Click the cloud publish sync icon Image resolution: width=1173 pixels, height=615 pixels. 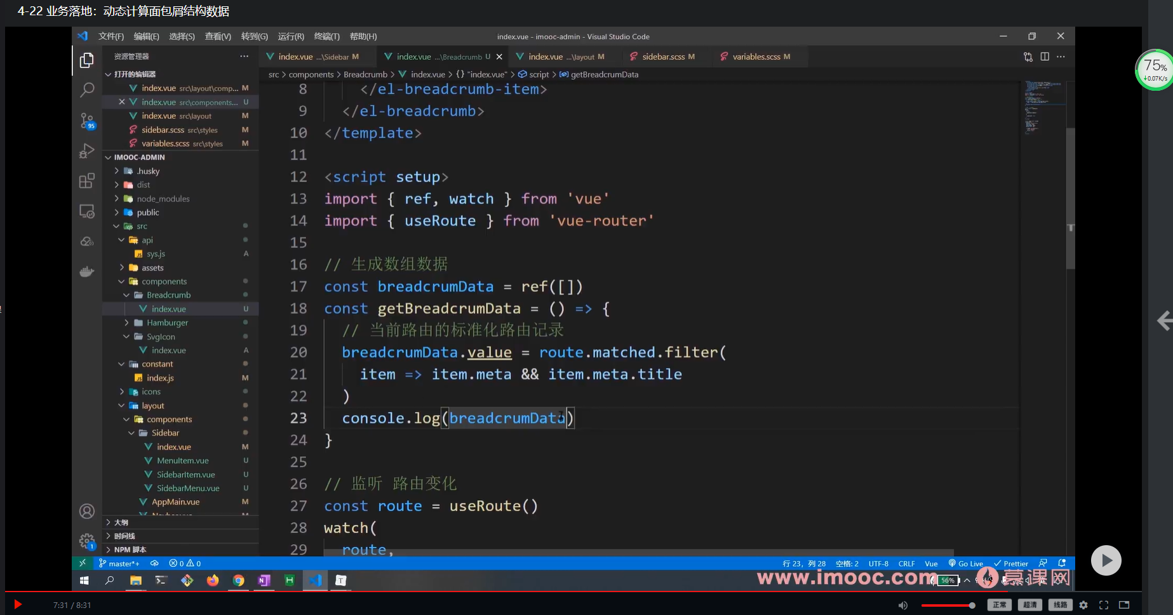[x=154, y=563]
